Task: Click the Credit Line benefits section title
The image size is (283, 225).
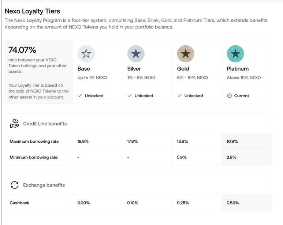Action: point(45,124)
